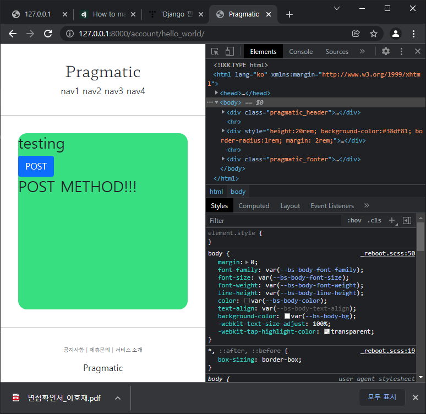
Task: Click the address bar URL
Action: point(141,34)
